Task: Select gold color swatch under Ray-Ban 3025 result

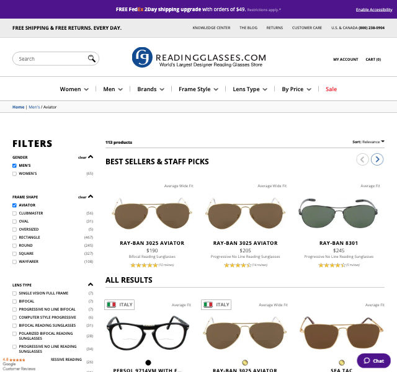Action: [245, 363]
